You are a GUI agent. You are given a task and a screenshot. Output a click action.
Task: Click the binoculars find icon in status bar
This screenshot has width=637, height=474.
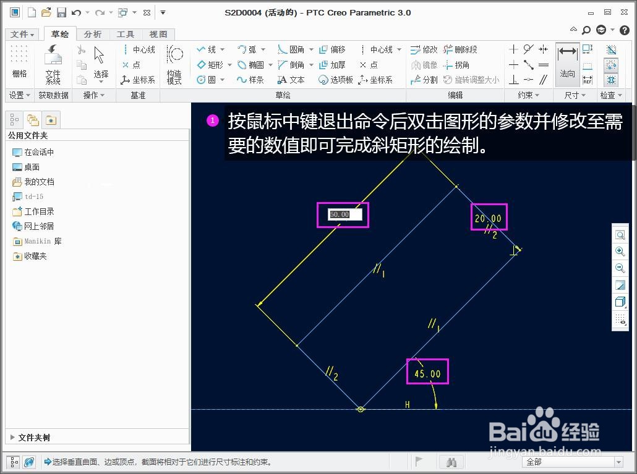pos(451,462)
